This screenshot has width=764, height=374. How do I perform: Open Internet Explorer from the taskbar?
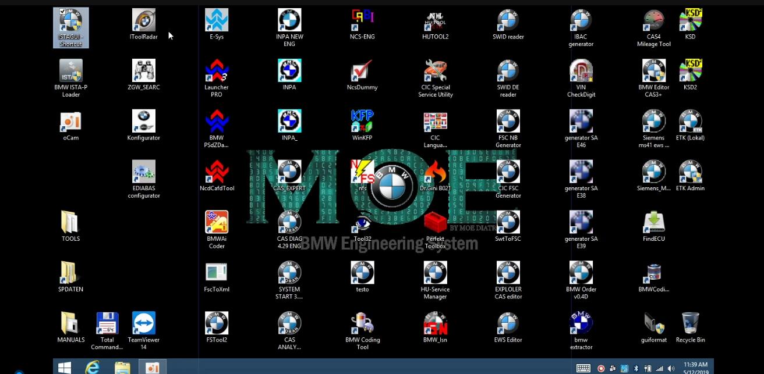[92, 367]
